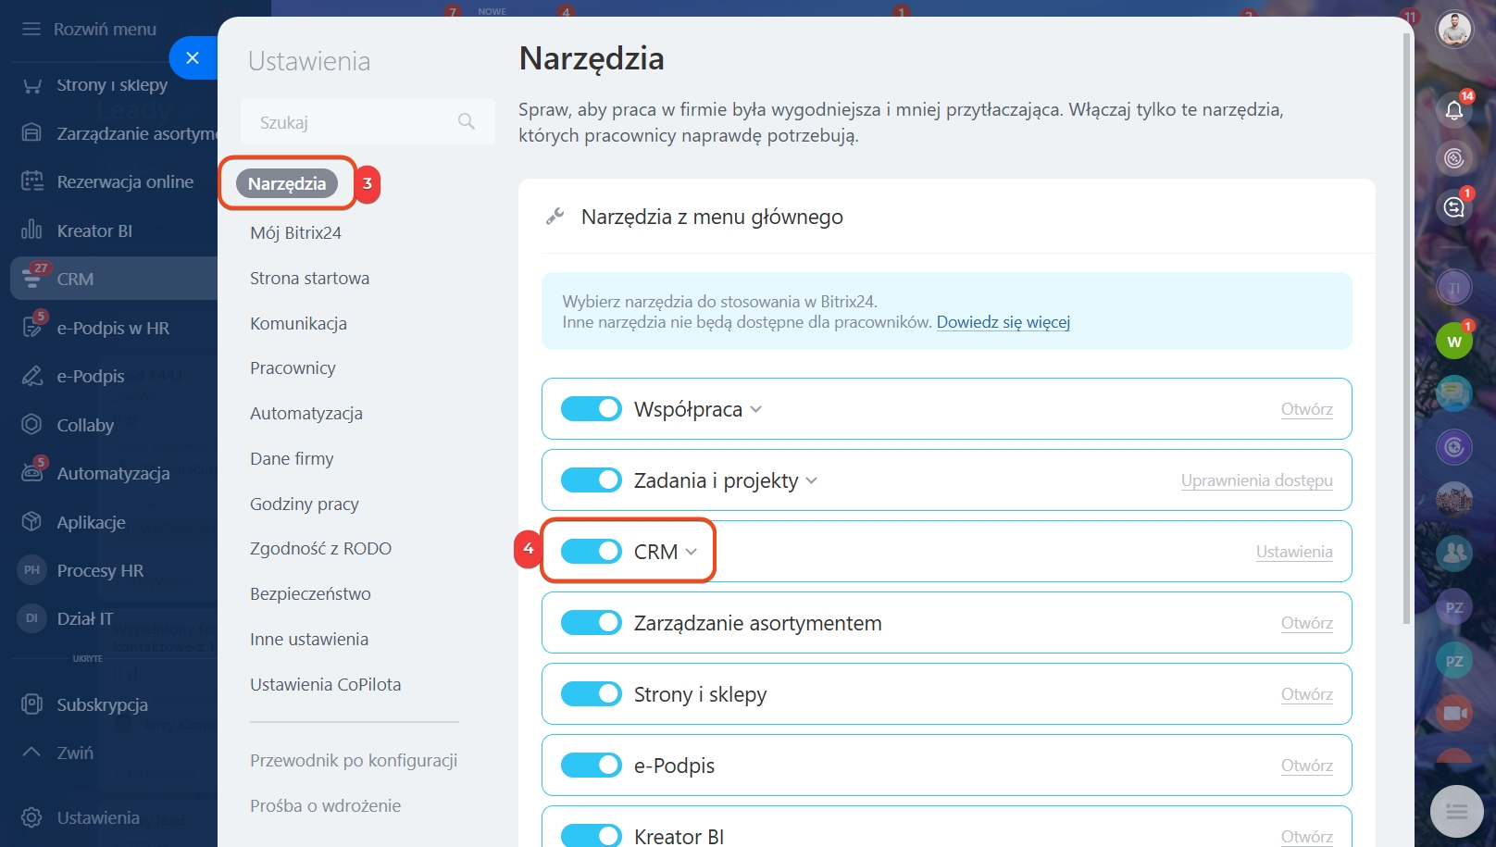Expand the CRM chevron
This screenshot has height=847, width=1496.
coord(691,552)
